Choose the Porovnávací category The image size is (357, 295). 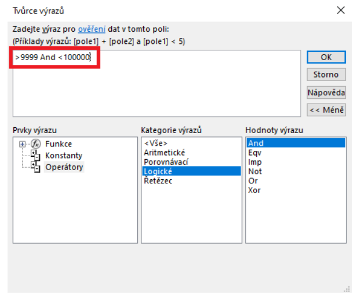(x=166, y=161)
